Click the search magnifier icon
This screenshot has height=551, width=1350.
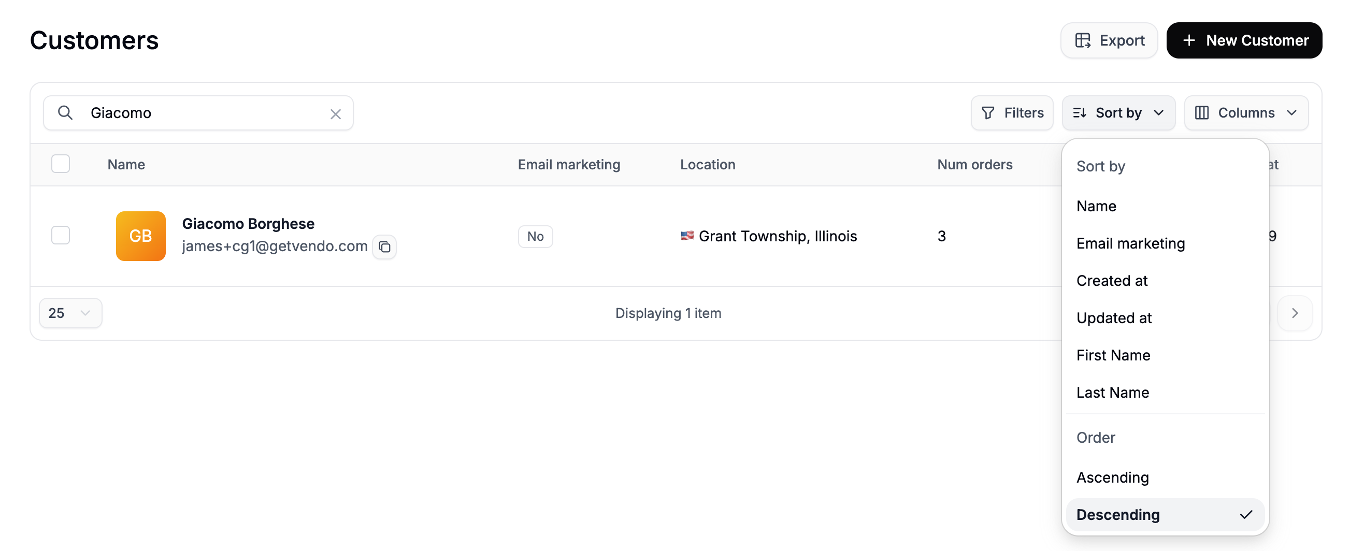click(x=65, y=112)
